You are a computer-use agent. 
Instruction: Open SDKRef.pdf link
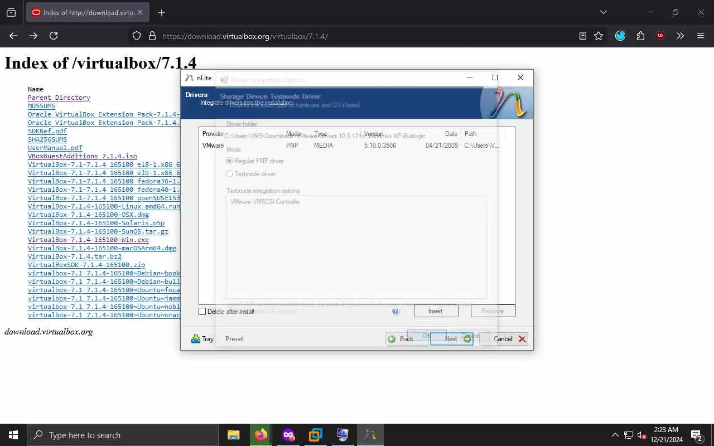[x=47, y=131]
